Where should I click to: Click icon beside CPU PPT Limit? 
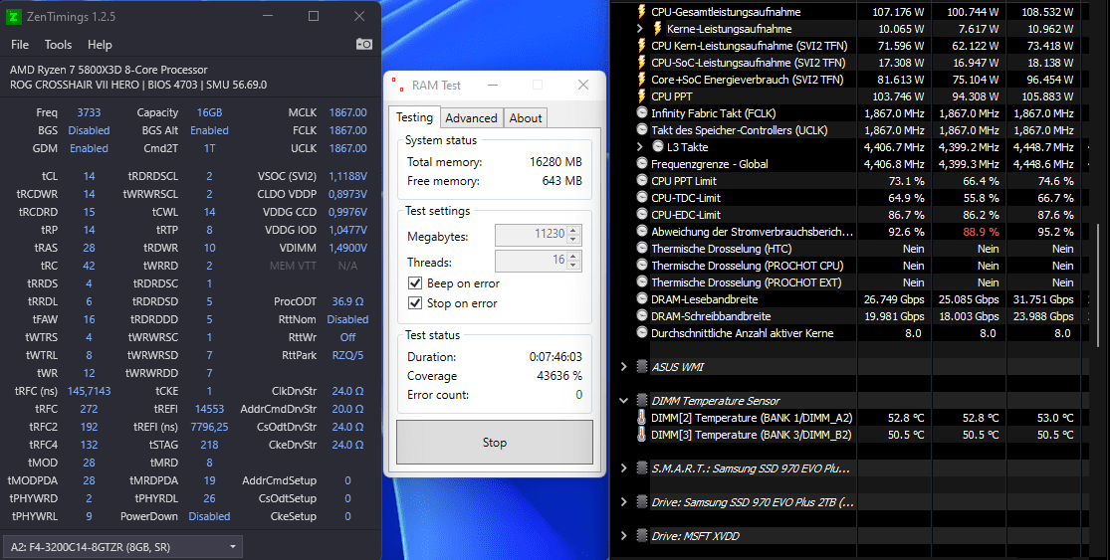(x=642, y=181)
